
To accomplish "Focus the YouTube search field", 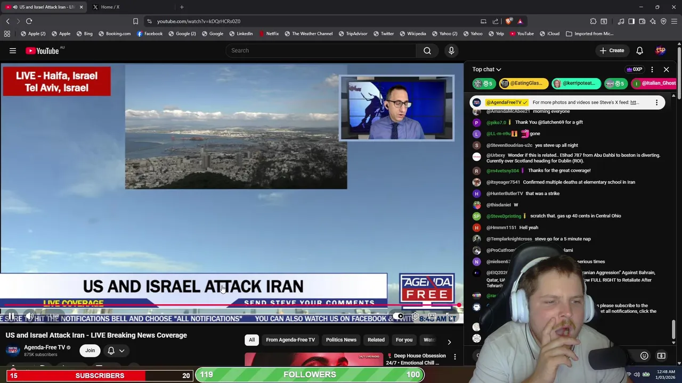I will tap(320, 51).
